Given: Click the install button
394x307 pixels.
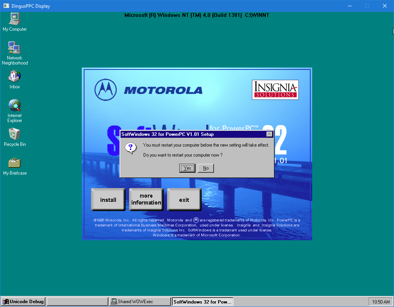Looking at the screenshot, I should click(108, 200).
